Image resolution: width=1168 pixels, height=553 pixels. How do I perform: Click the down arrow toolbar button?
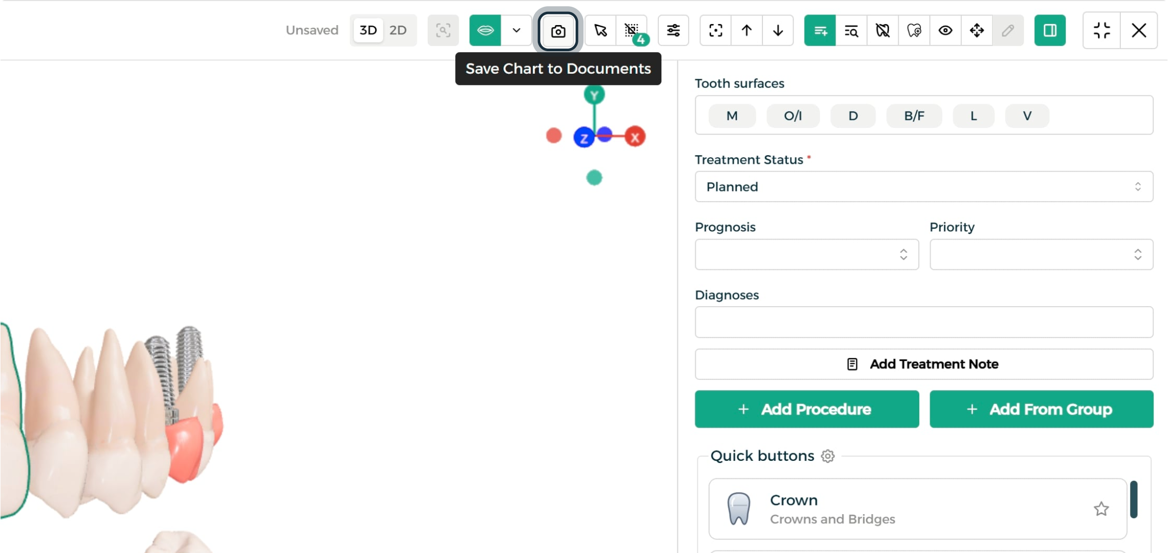[778, 31]
